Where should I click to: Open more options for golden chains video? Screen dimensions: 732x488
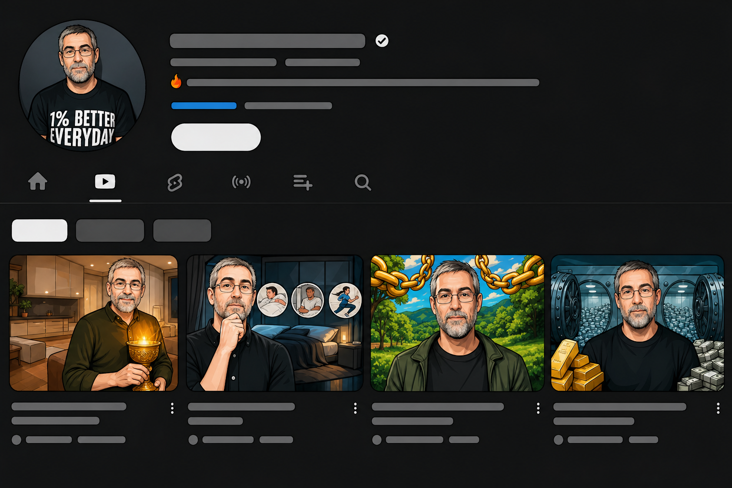(538, 408)
